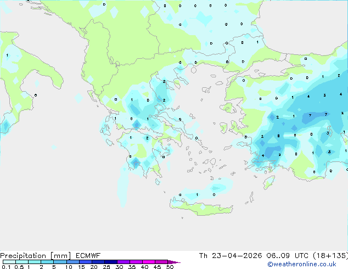The width and height of the screenshot is (348, 269).
Task: Click the '0.5' legend scale label
Action: [x=19, y=267]
